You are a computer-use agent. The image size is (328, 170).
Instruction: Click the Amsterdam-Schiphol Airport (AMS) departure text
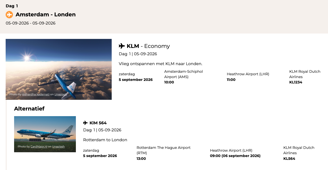[x=183, y=74]
